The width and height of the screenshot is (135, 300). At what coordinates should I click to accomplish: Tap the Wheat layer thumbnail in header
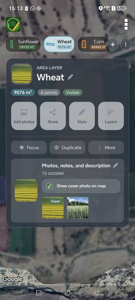(21, 74)
